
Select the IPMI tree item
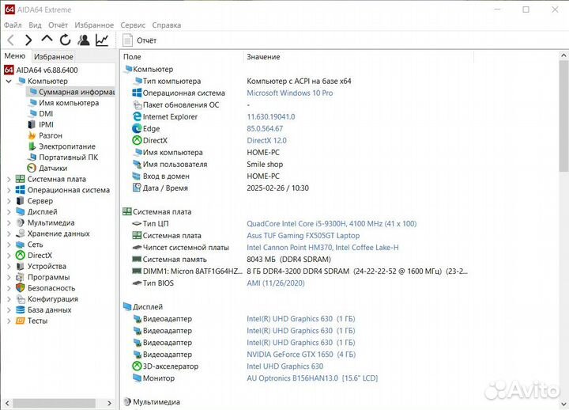point(41,125)
